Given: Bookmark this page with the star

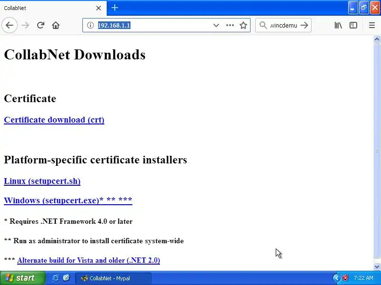Looking at the screenshot, I should (x=243, y=25).
